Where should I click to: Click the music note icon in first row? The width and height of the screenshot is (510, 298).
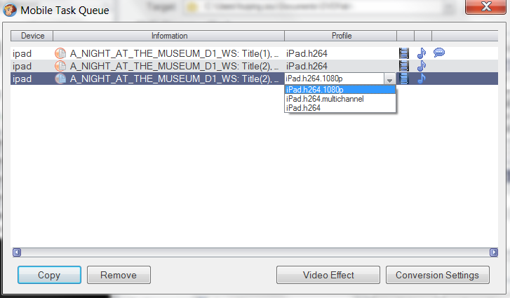(x=422, y=53)
